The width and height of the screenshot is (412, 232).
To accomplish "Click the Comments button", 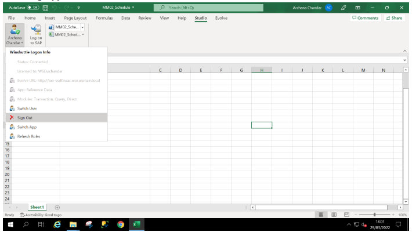I will point(366,18).
